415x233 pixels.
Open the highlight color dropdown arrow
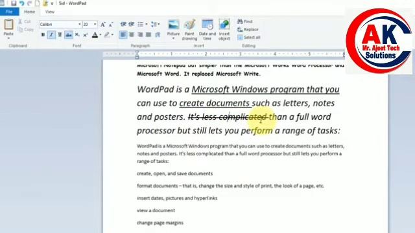click(x=112, y=34)
